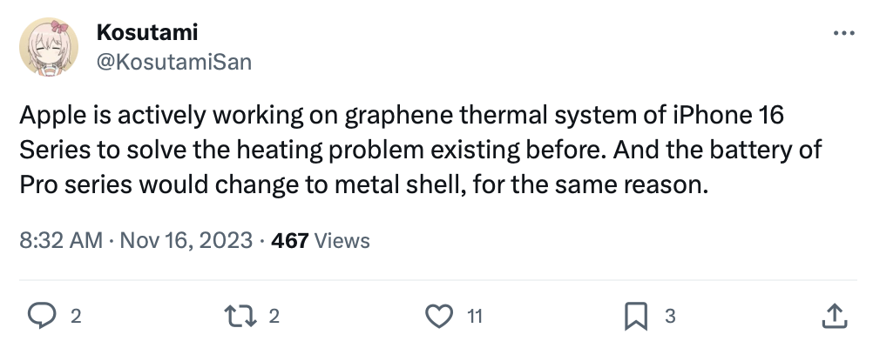Open the Kosutami display name profile link

tap(146, 33)
